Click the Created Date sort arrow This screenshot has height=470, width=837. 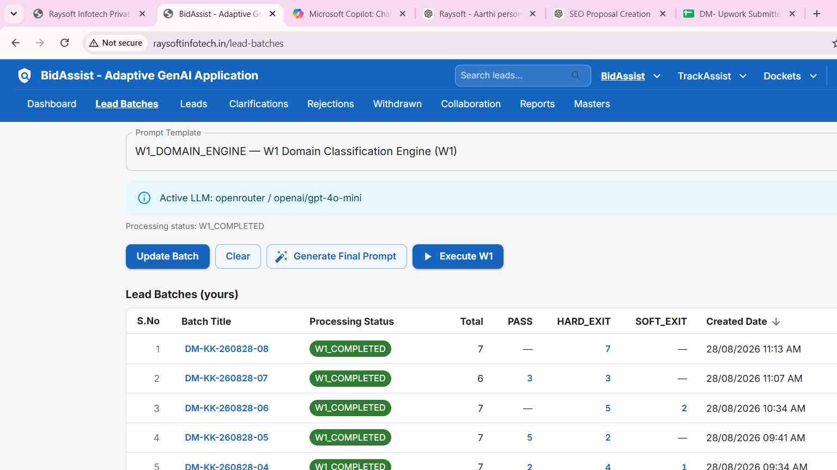(x=776, y=321)
